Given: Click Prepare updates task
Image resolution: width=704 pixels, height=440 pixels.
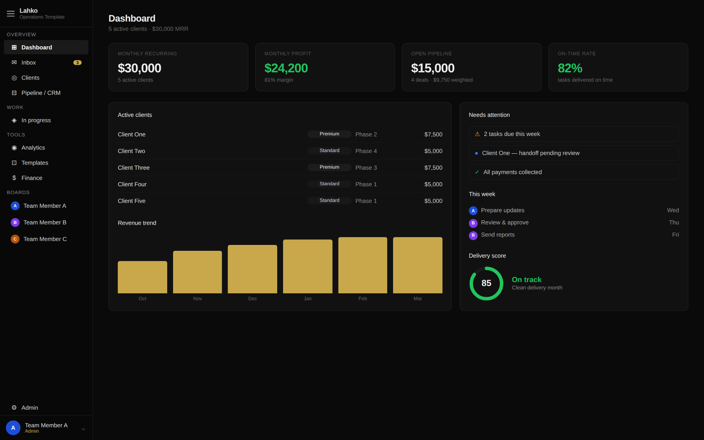Looking at the screenshot, I should (x=574, y=210).
